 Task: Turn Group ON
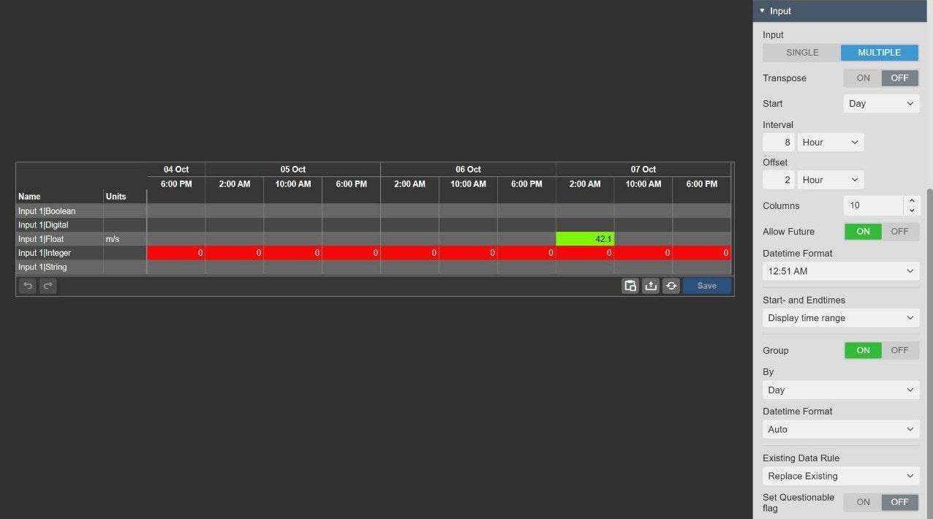863,350
